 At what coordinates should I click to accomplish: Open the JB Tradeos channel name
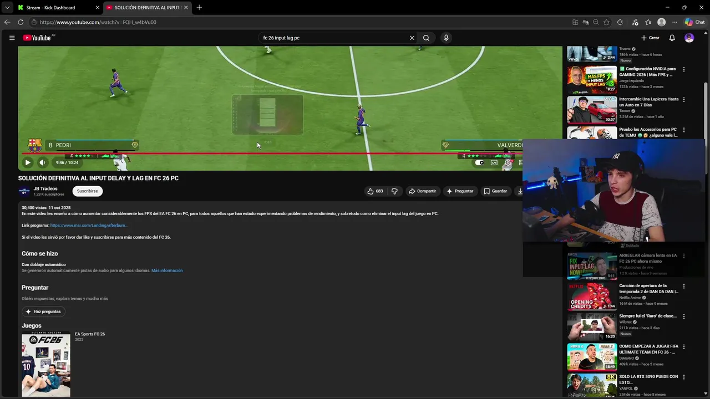[45, 188]
